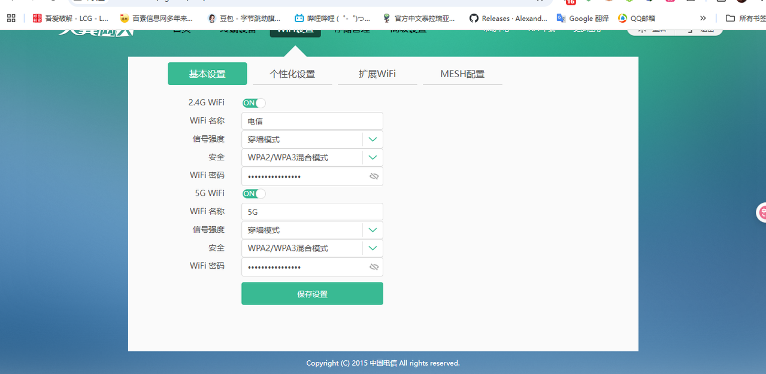
Task: Open the 哔哩哔哩 bookmark
Action: [x=332, y=19]
